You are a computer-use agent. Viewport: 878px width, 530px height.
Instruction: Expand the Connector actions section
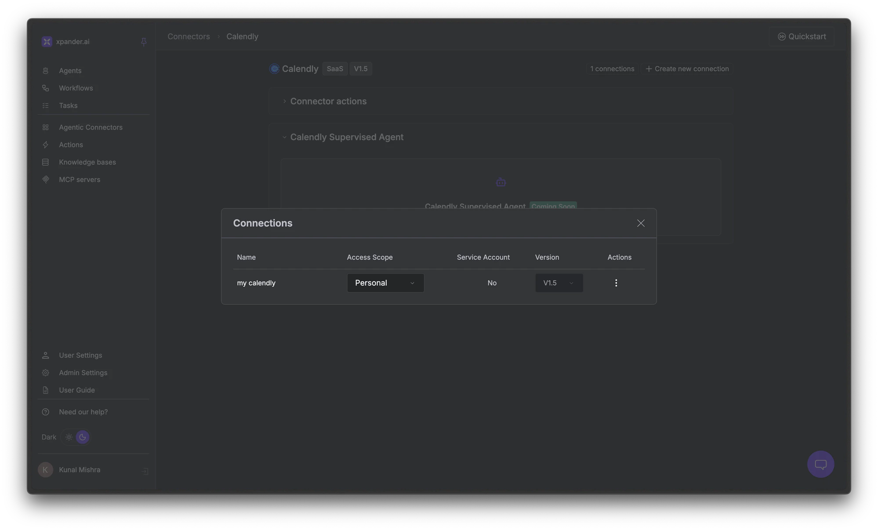284,101
